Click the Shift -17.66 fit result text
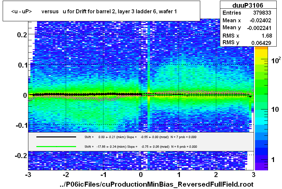The height and width of the screenshot is (189, 282). point(140,147)
